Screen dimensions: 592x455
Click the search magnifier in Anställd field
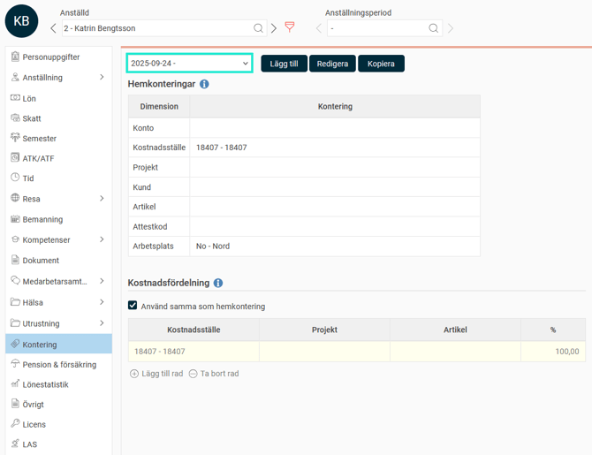[258, 28]
